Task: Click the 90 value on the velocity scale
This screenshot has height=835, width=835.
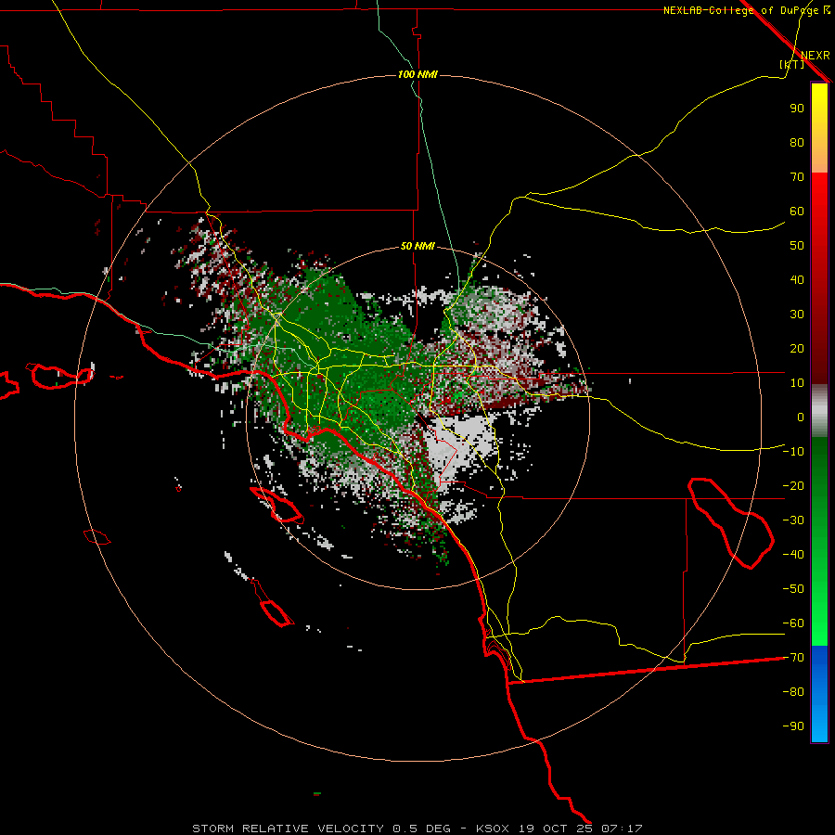Action: [797, 109]
